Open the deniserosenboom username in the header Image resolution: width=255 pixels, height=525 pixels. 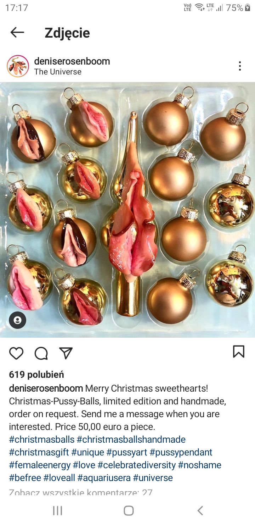coord(72,61)
